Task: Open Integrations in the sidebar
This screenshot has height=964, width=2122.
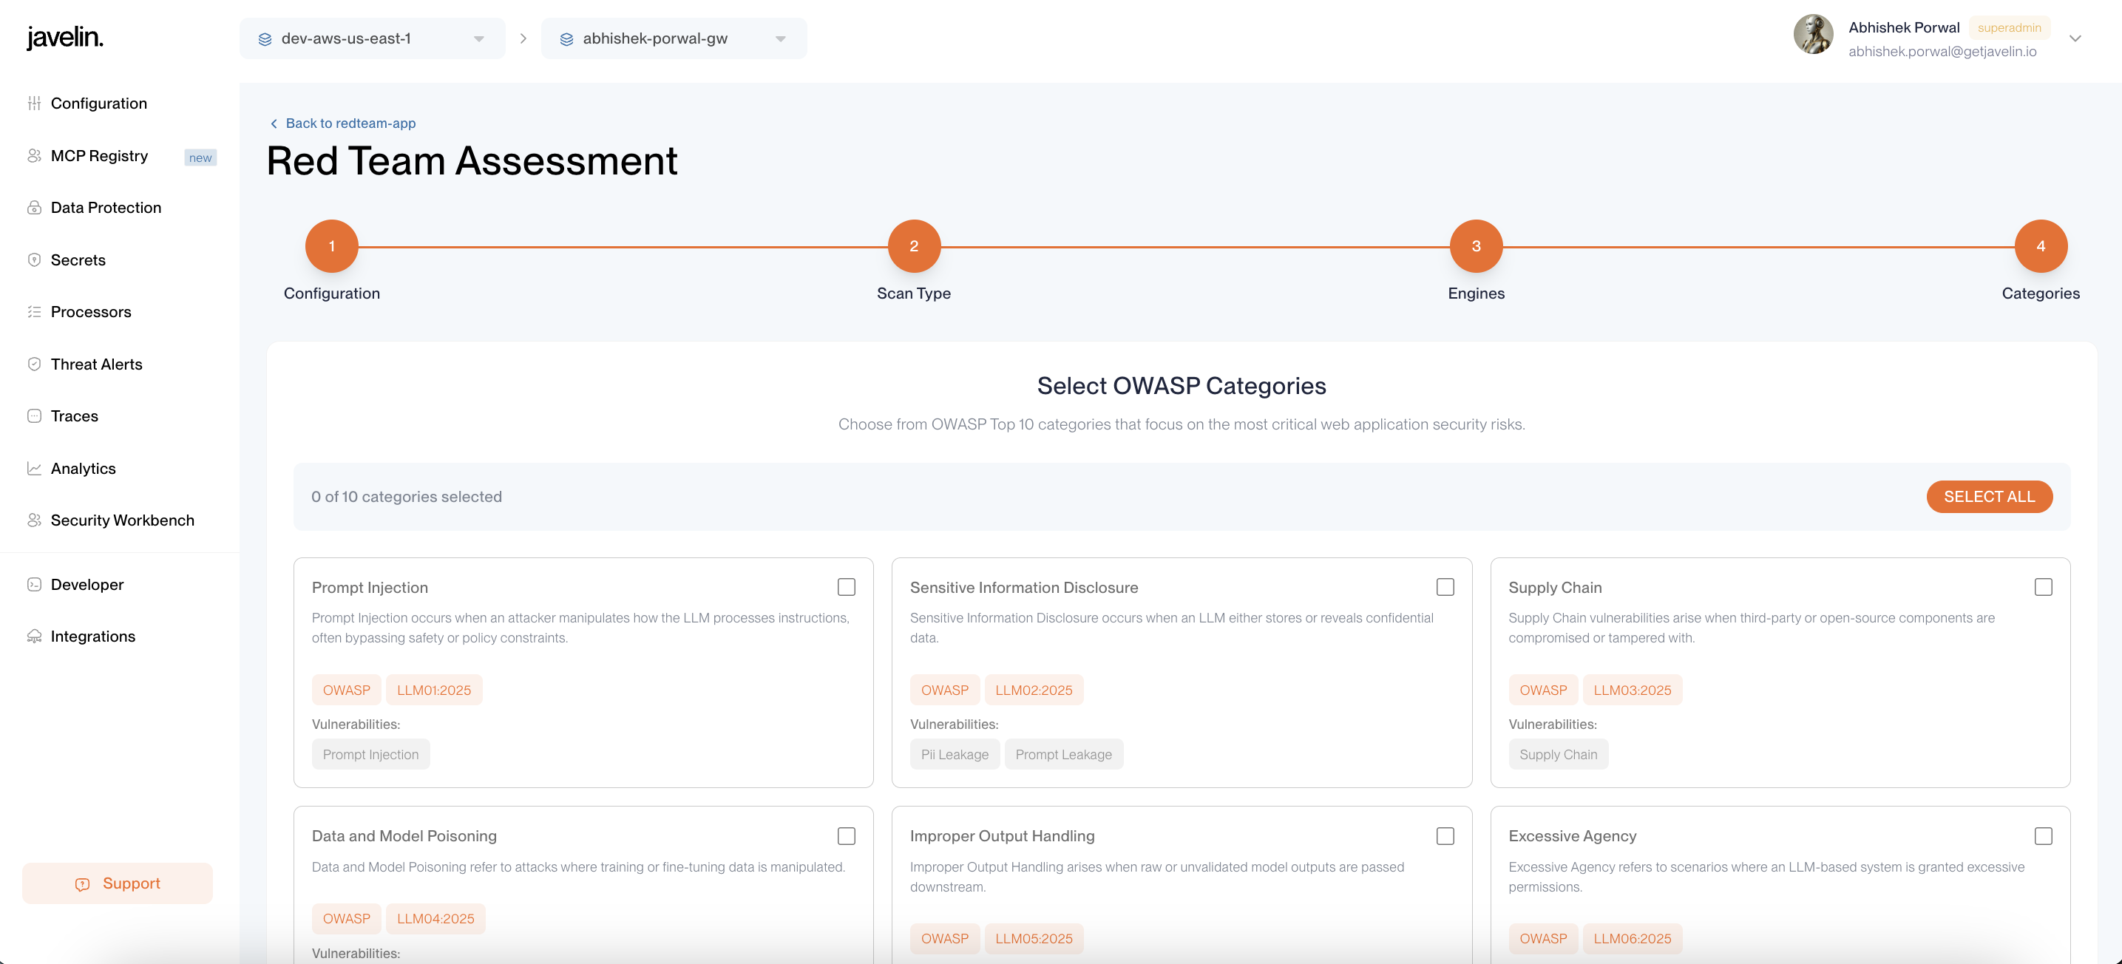Action: (x=93, y=636)
